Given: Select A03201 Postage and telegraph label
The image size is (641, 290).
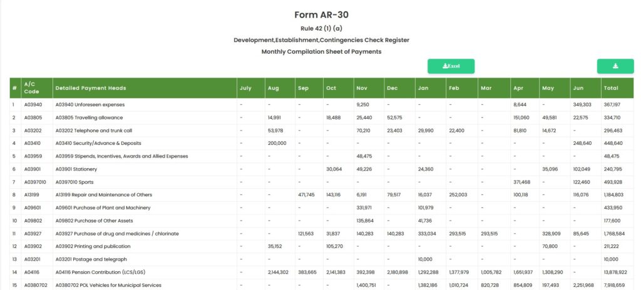Looking at the screenshot, I should pyautogui.click(x=91, y=259).
